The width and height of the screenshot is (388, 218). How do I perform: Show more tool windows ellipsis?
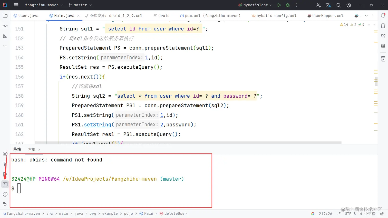(5, 46)
